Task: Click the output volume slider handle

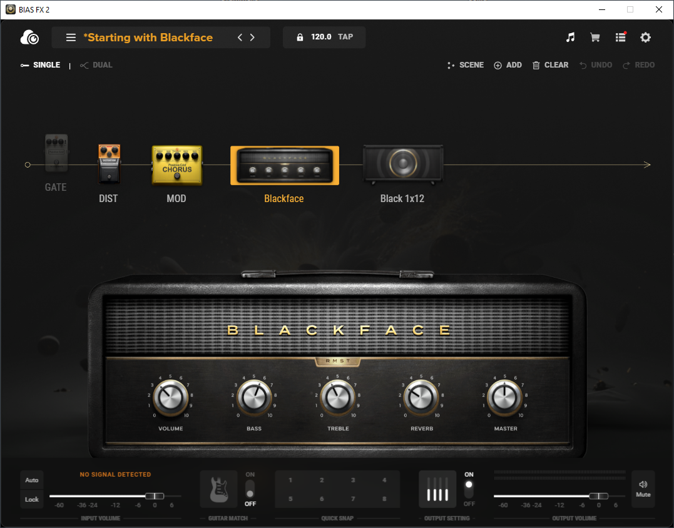Action: tap(599, 496)
